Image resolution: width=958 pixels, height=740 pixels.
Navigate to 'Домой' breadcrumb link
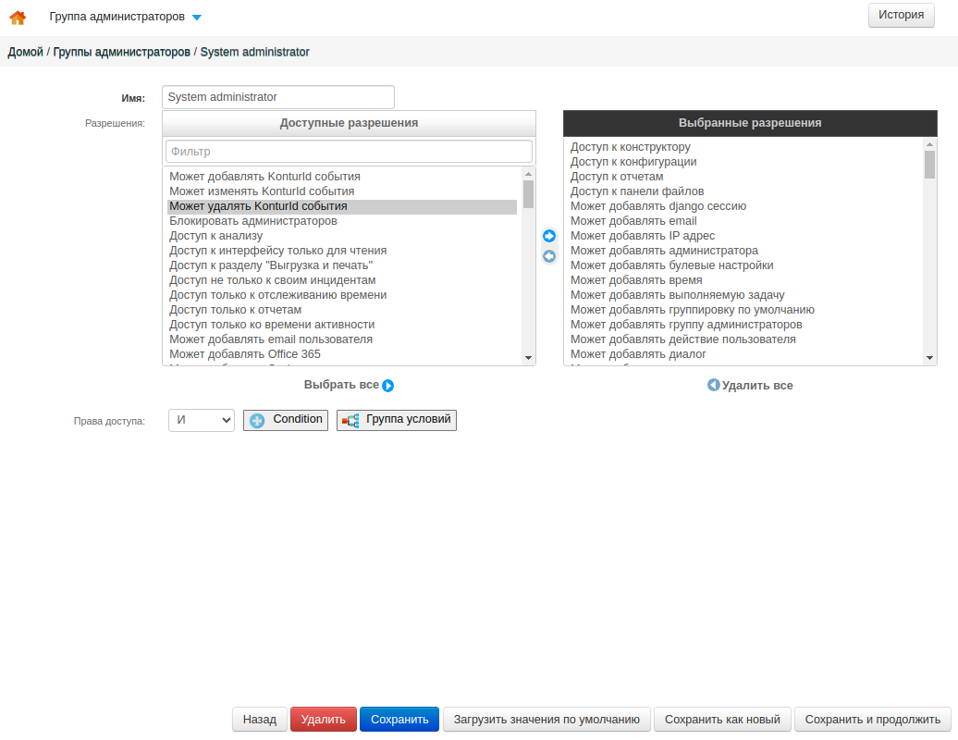[26, 52]
